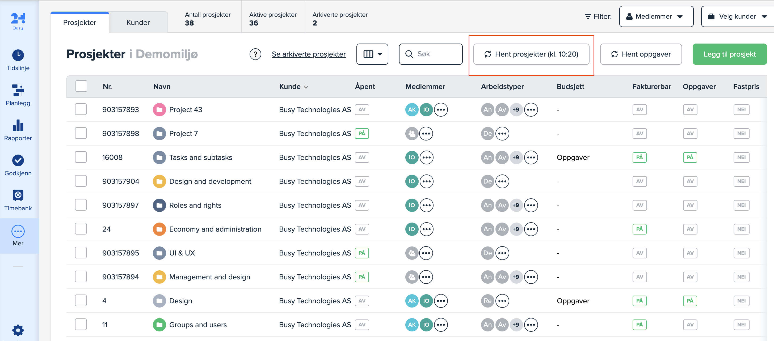The width and height of the screenshot is (774, 341).
Task: Toggle Åpent PÅ switch for UI & UX
Action: 362,253
